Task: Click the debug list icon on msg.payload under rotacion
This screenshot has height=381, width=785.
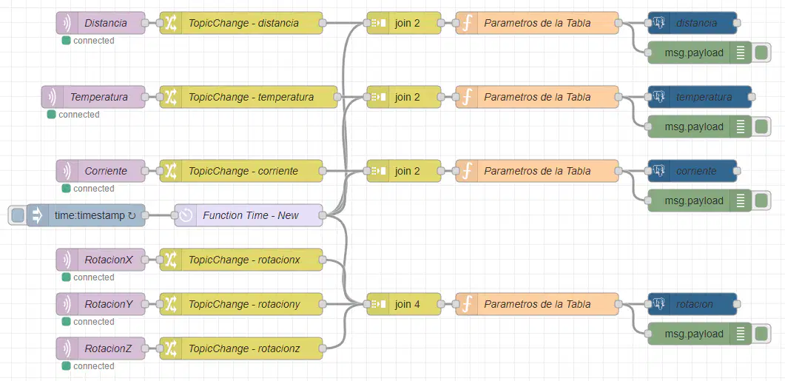Action: pyautogui.click(x=741, y=334)
